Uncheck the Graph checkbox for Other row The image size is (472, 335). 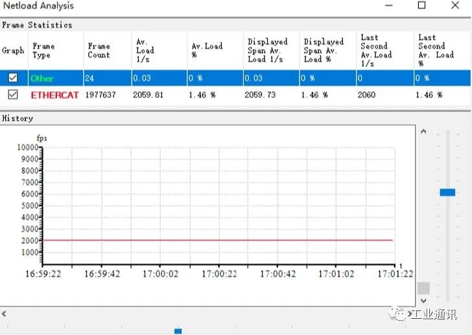13,78
